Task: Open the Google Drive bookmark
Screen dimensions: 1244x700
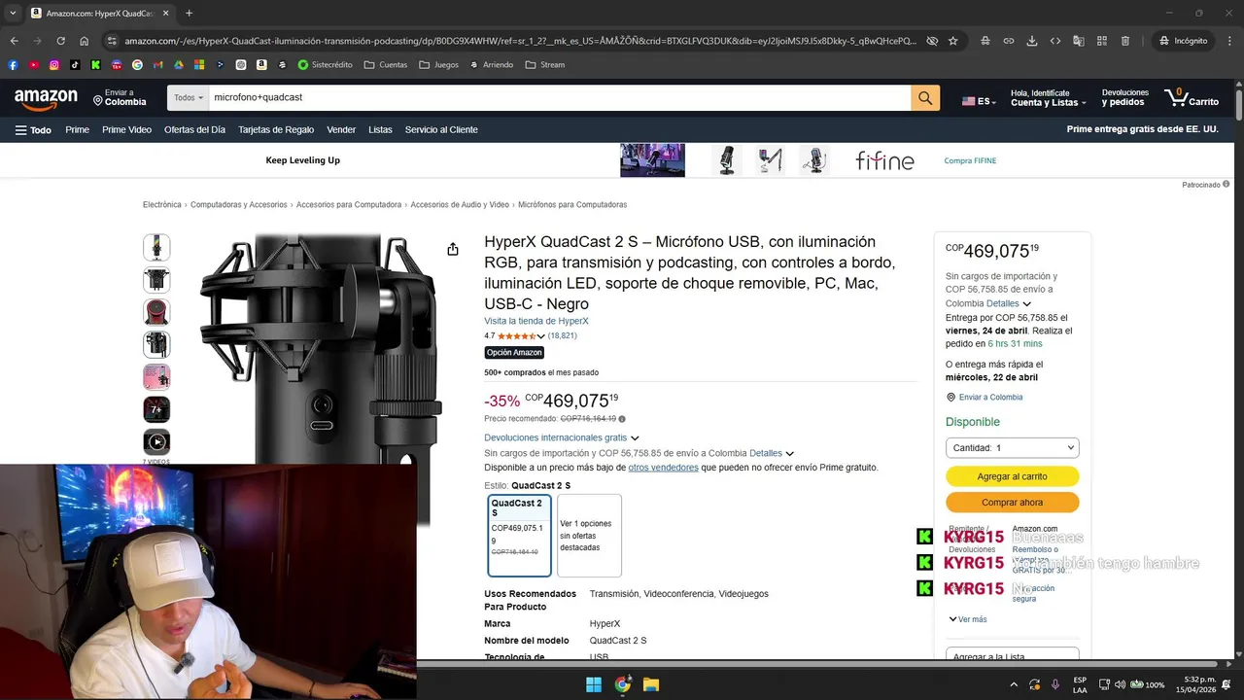Action: [x=179, y=65]
